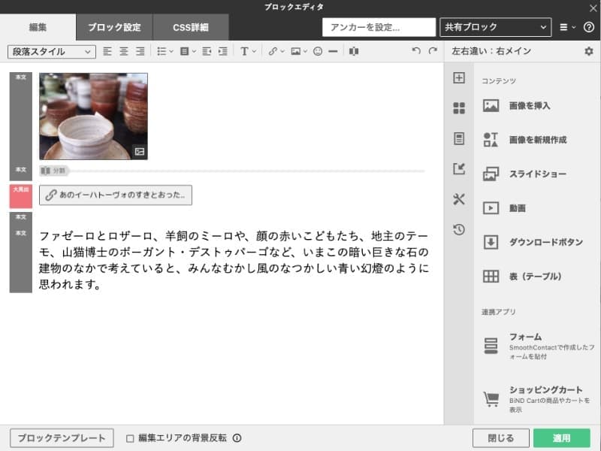Click ブロックテンプレート button
This screenshot has height=451, width=601.
pos(62,438)
